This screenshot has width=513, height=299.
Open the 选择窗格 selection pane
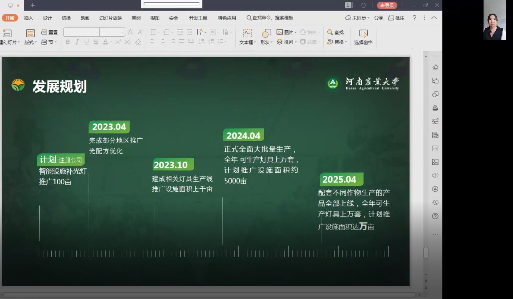pyautogui.click(x=364, y=37)
